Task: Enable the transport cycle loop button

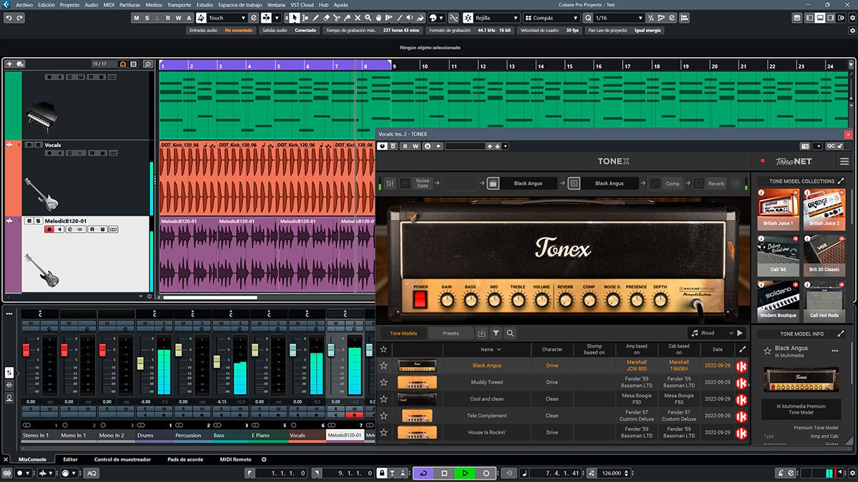Action: (423, 473)
